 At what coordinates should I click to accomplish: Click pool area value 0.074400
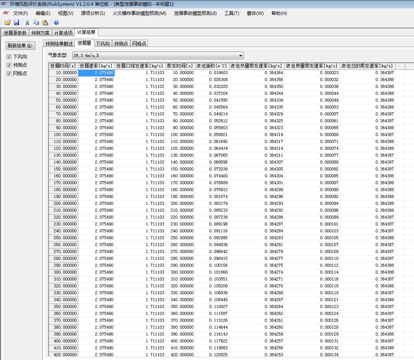[212, 176]
